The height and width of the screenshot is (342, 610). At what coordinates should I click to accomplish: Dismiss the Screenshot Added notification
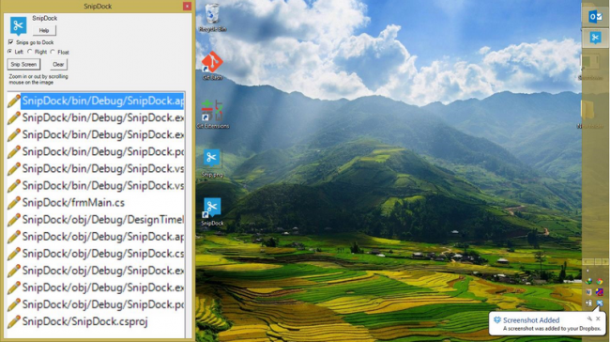point(599,319)
